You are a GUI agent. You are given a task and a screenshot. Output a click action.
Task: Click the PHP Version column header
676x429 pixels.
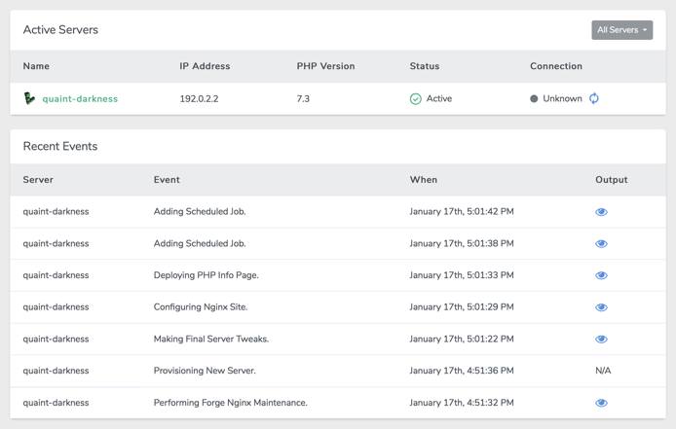click(x=325, y=66)
